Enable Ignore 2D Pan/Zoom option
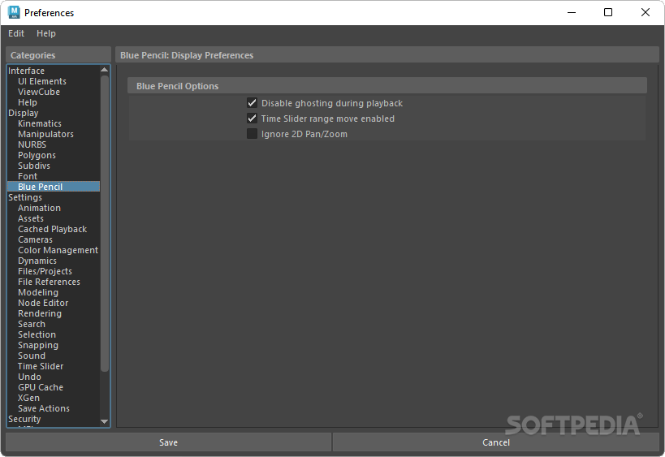 252,134
